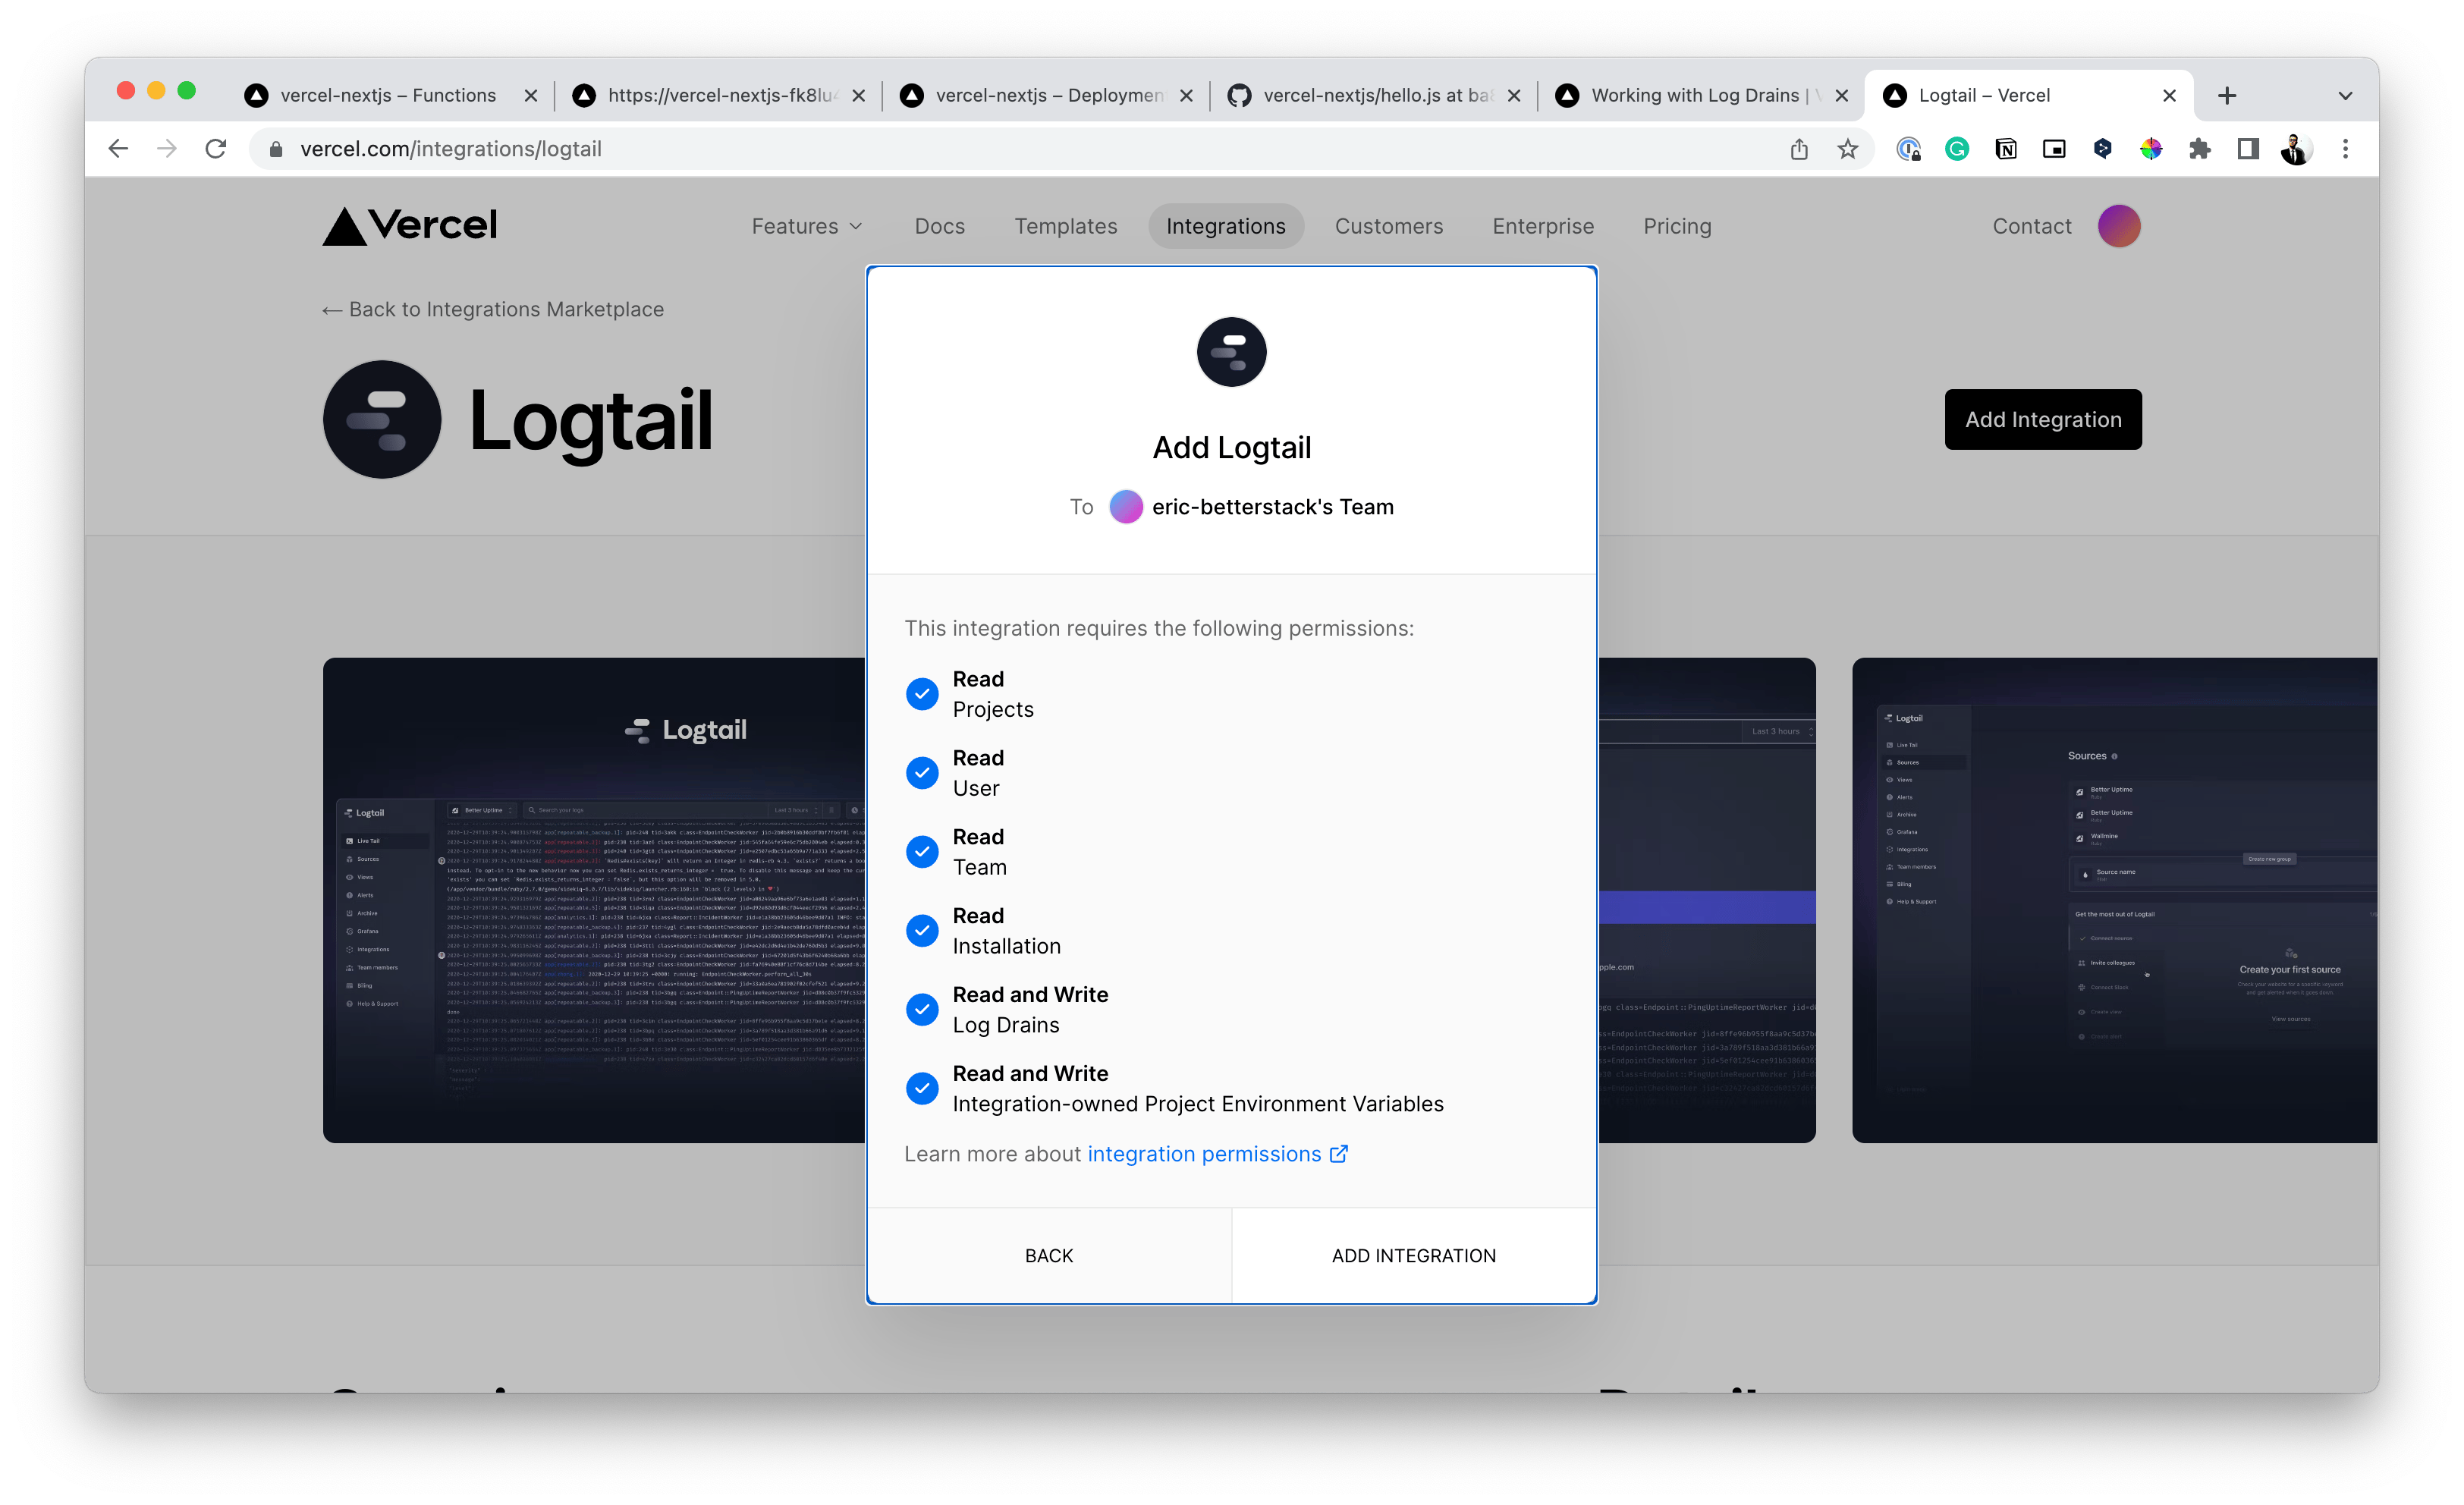Click the Read Team permission checkmark
2464x1505 pixels.
point(922,851)
